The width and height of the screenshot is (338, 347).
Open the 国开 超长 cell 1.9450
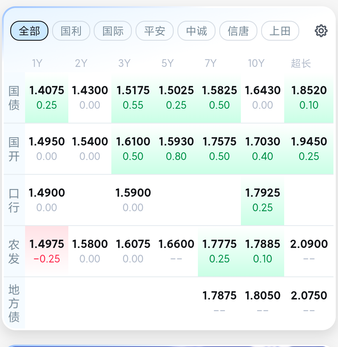pos(309,149)
